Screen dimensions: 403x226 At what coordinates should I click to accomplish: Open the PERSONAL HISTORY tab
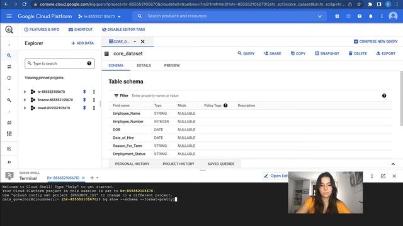132,164
